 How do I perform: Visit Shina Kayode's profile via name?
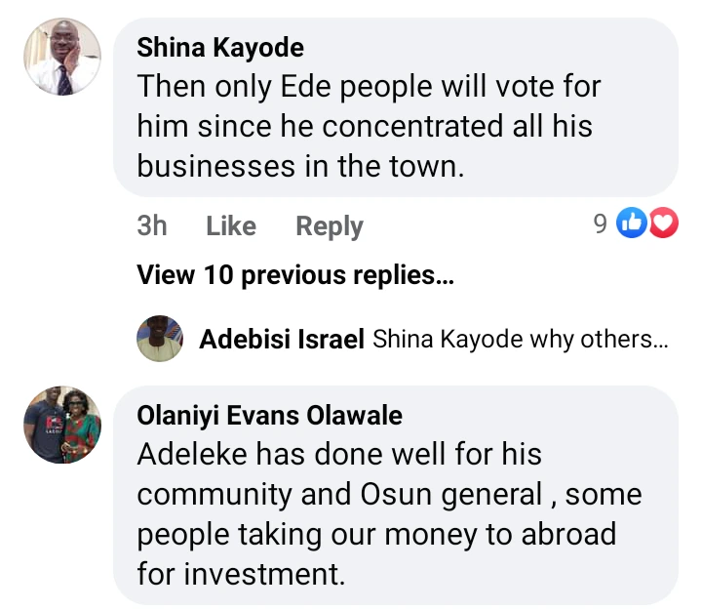point(220,47)
